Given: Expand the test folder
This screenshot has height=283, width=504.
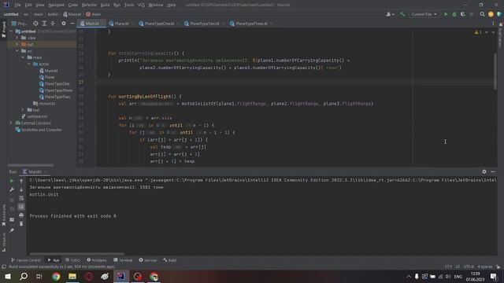Looking at the screenshot, I should tap(23, 110).
